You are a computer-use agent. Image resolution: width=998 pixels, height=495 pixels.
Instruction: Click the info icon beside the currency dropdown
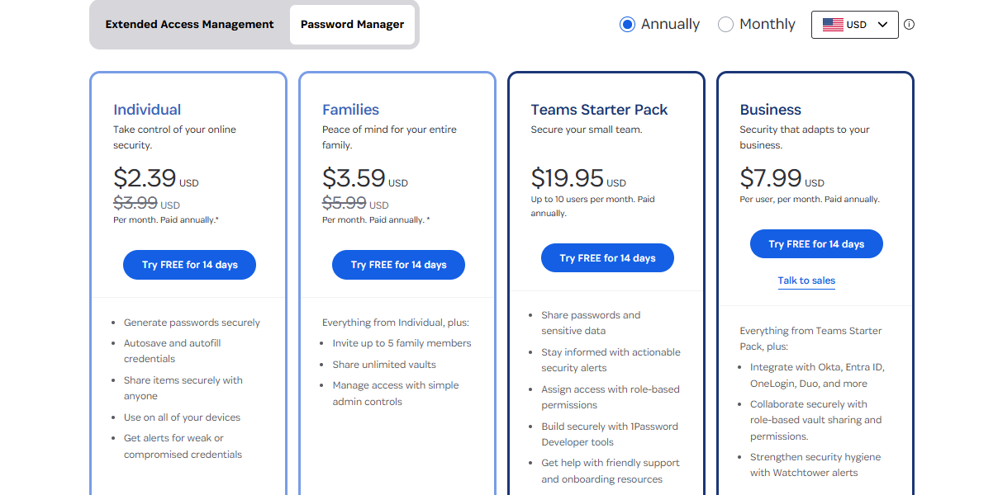tap(908, 24)
